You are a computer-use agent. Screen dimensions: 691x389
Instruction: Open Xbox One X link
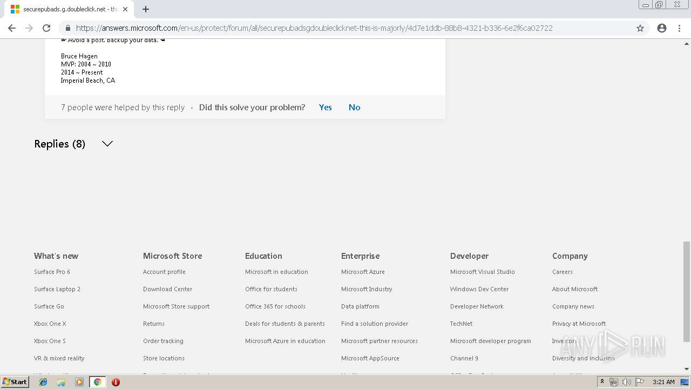pos(50,324)
